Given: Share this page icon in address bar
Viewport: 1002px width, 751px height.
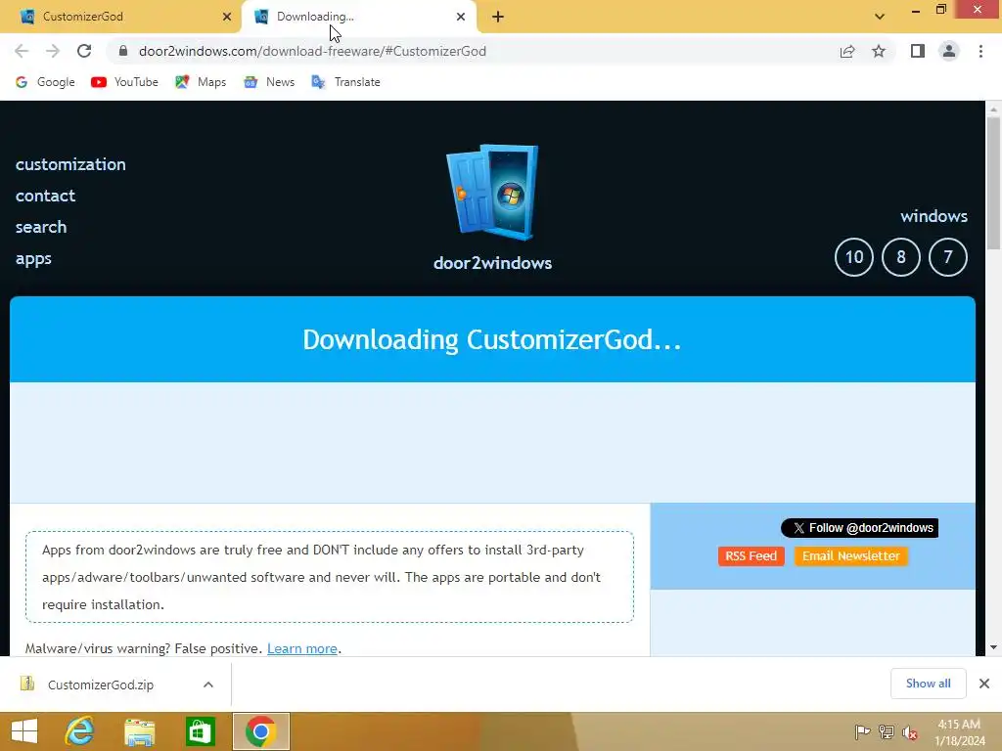Looking at the screenshot, I should [x=847, y=51].
